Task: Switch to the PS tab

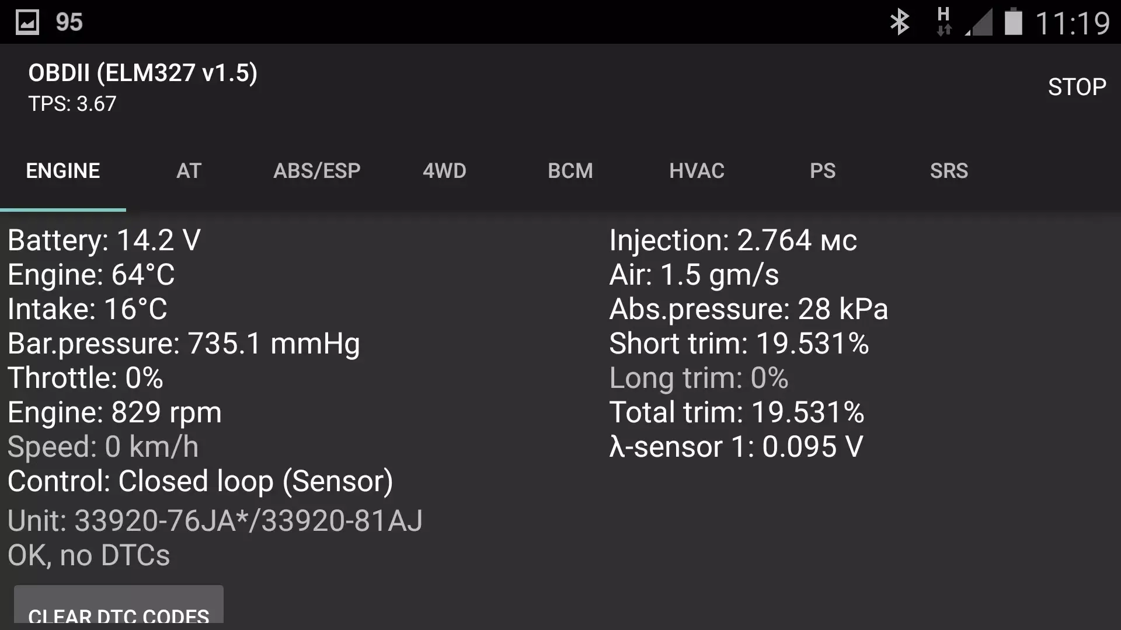Action: pos(823,170)
